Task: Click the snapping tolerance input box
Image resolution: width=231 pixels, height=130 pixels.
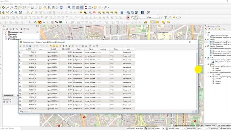Action: [143, 17]
